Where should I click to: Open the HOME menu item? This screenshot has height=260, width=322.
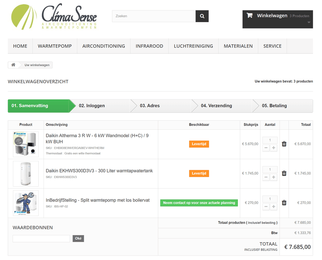20,46
